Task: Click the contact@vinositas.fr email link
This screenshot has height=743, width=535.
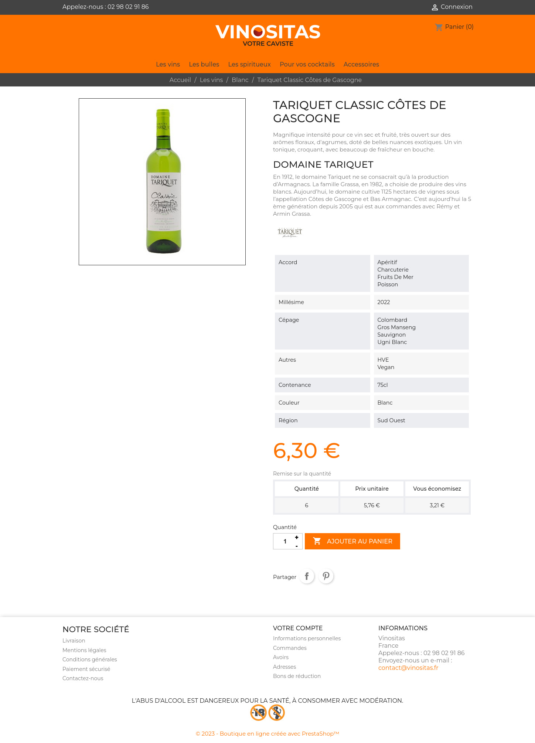Action: tap(408, 668)
